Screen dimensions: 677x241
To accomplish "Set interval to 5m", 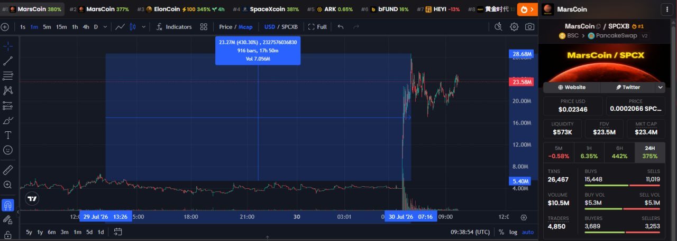I will pos(47,27).
